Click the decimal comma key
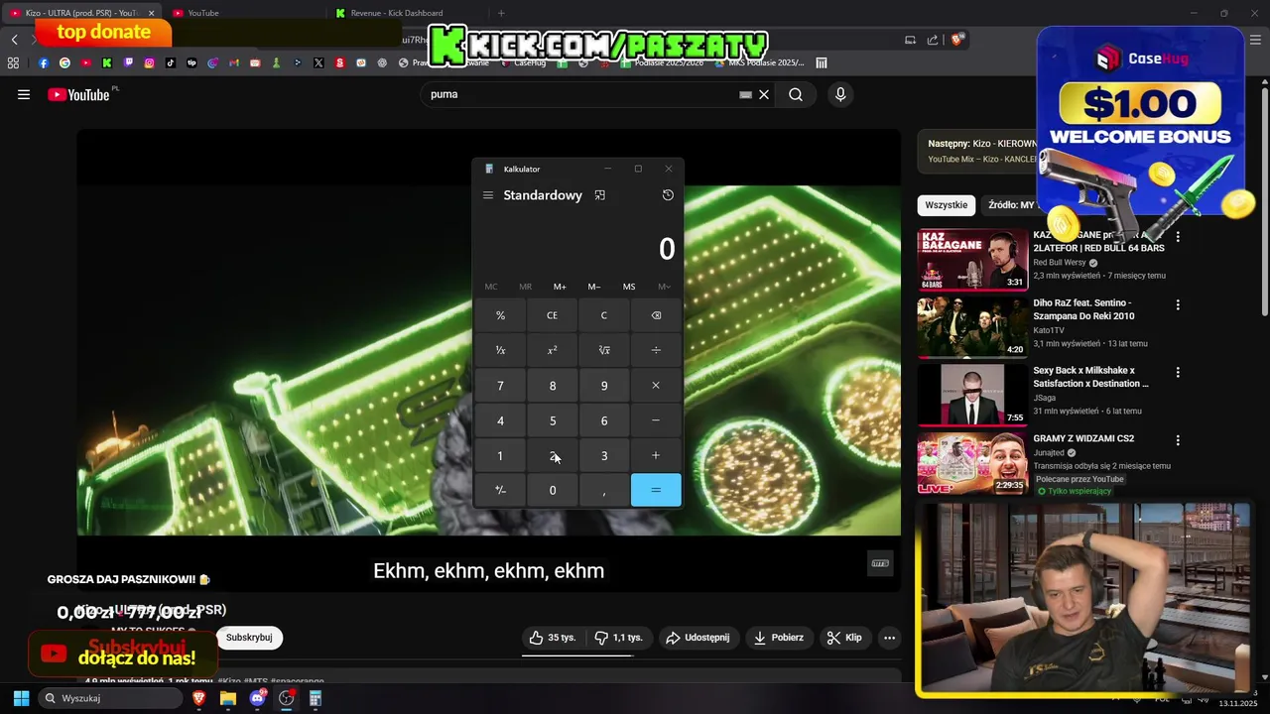Viewport: 1270px width, 714px height. (604, 490)
